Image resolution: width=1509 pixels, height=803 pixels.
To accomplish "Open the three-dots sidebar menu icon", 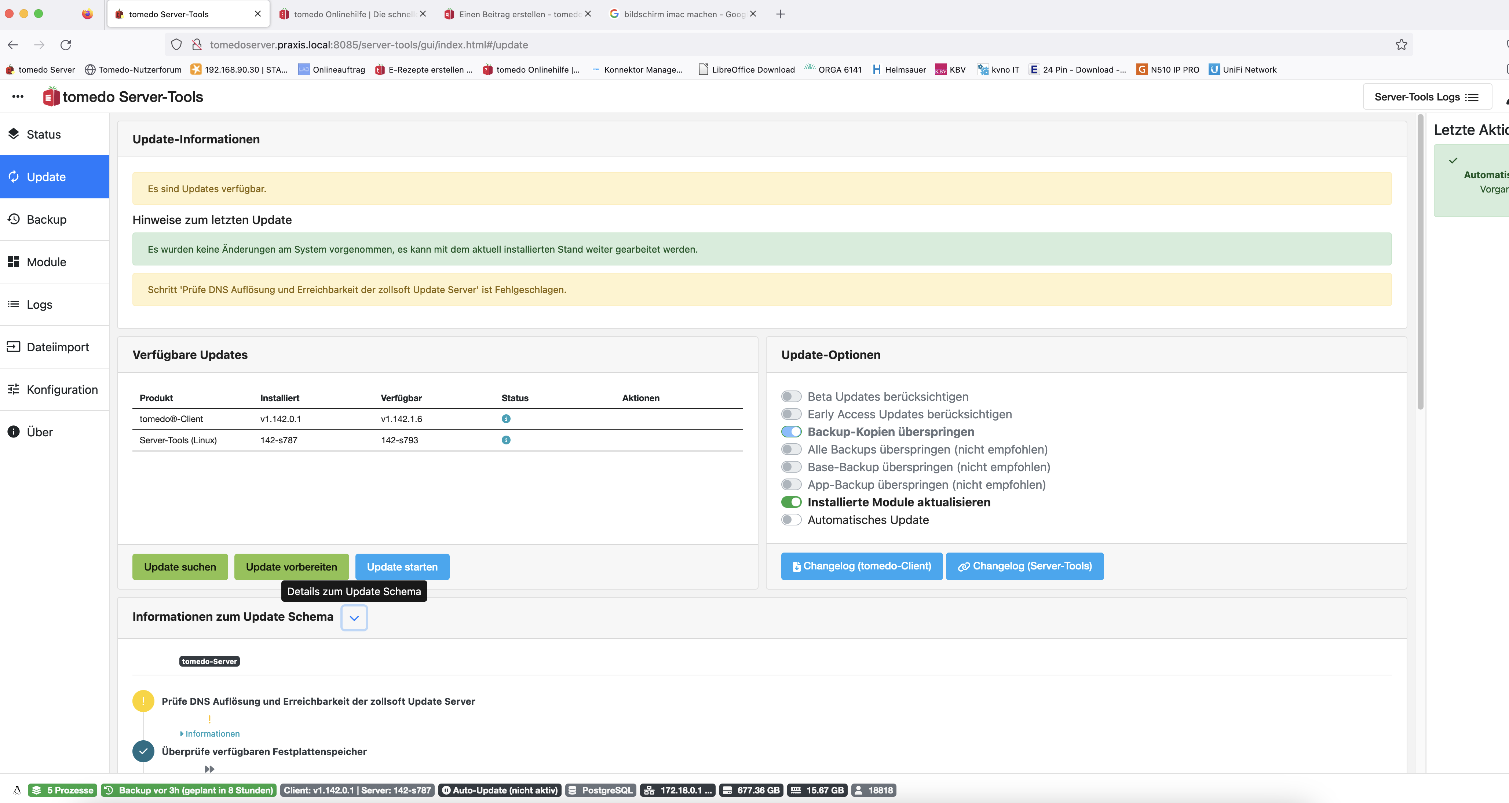I will [18, 97].
